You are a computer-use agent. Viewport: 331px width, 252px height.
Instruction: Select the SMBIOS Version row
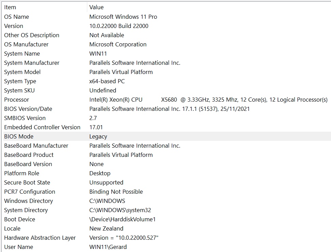point(25,118)
